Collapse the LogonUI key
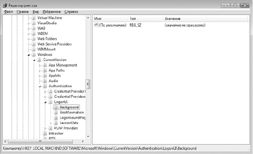The width and height of the screenshot is (253, 154). click(46, 102)
